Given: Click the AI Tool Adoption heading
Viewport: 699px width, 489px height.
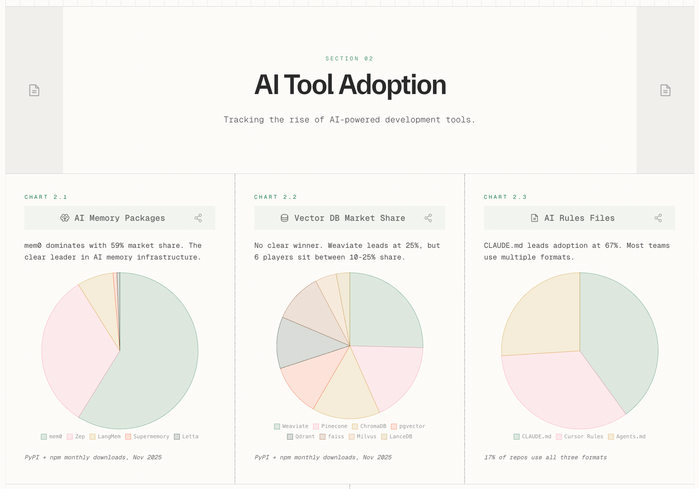Looking at the screenshot, I should point(350,85).
